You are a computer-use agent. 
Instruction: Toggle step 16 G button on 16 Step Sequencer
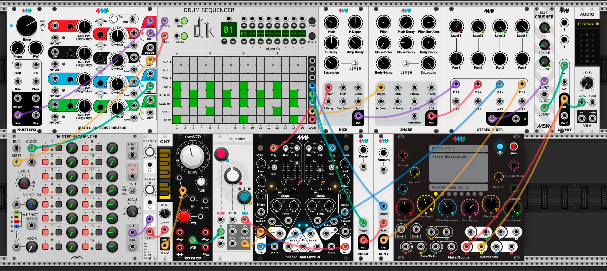pyautogui.click(x=99, y=247)
